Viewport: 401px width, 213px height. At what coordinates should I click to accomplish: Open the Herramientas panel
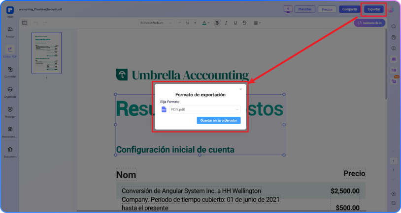tap(10, 132)
